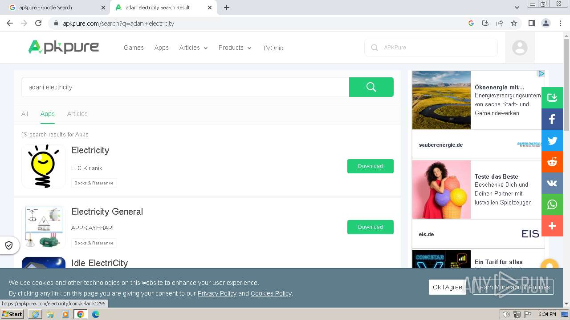Open more sharing options plus icon
This screenshot has height=320, width=570.
552,226
